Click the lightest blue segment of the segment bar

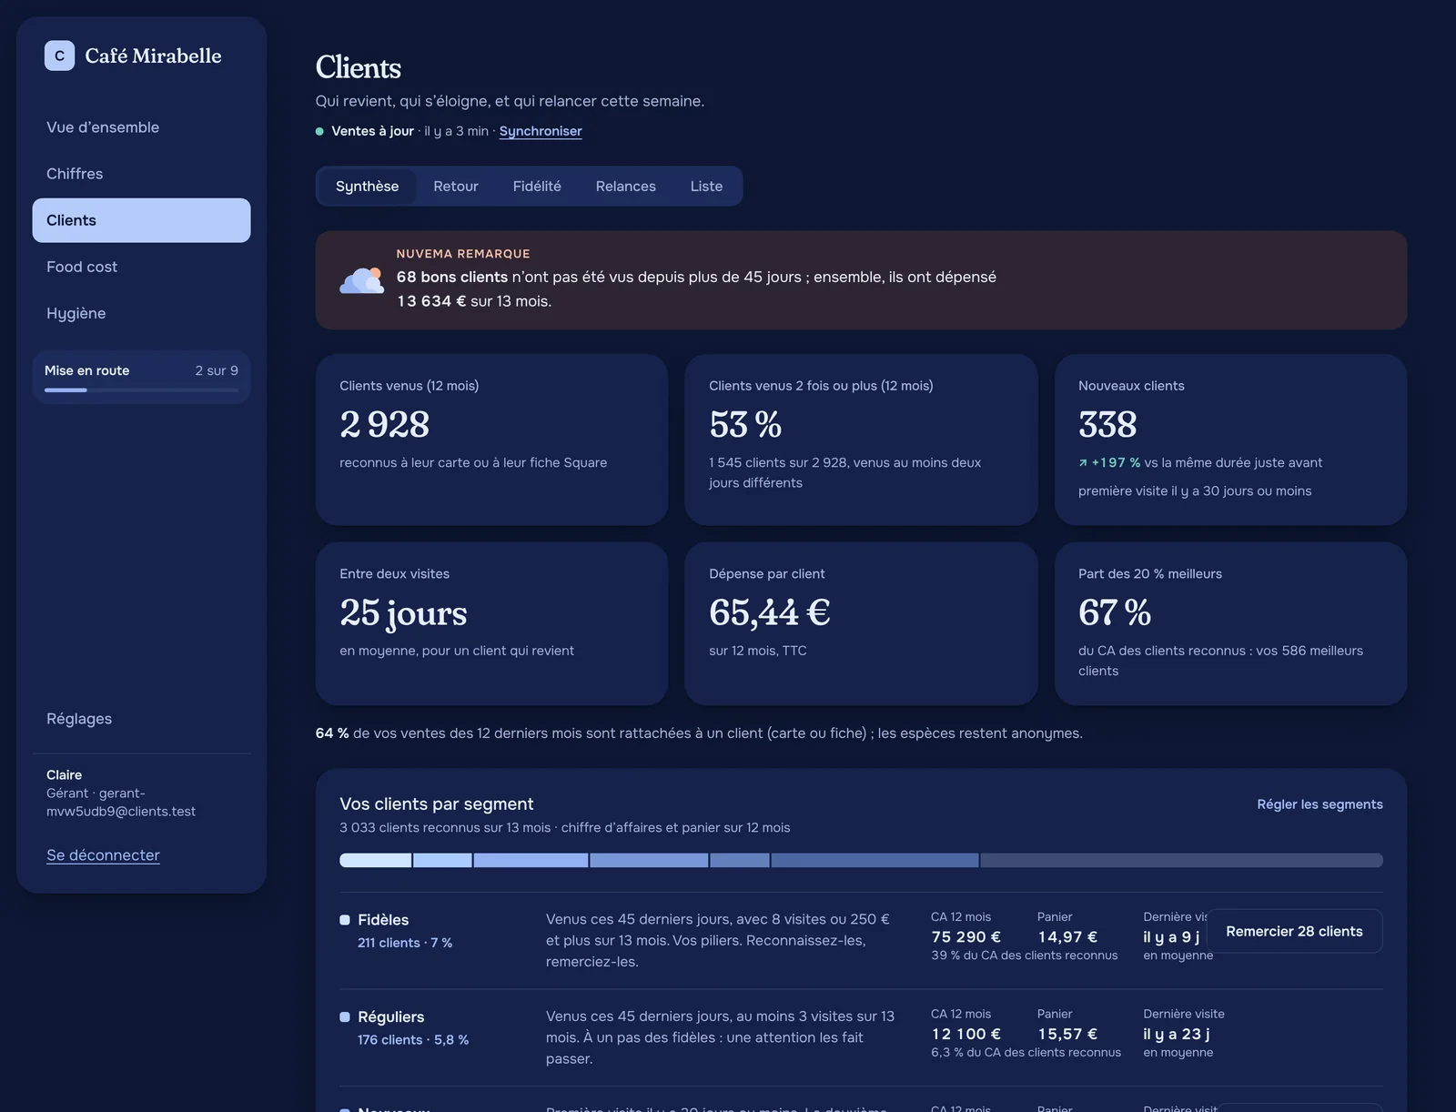375,861
